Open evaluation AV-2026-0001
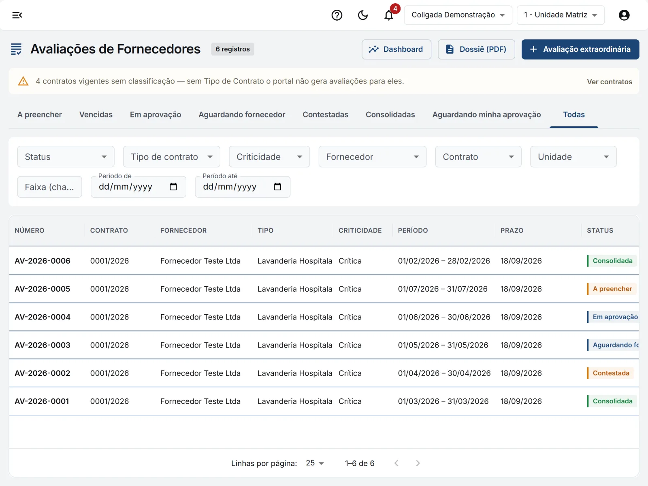 [42, 401]
